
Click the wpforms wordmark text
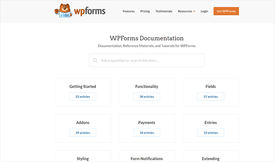(90, 11)
